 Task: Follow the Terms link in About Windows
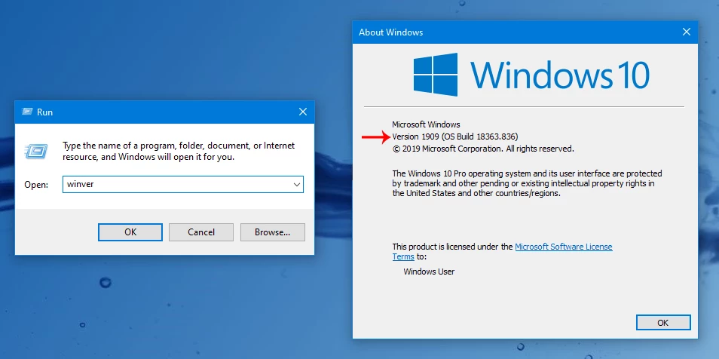pyautogui.click(x=403, y=256)
